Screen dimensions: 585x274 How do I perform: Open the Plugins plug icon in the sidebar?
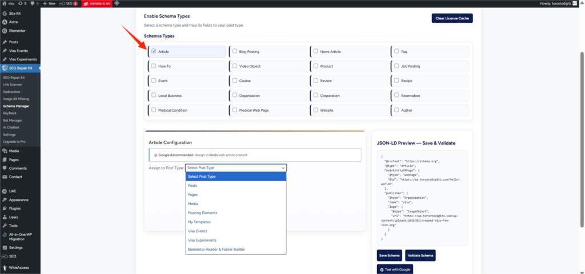coord(5,208)
